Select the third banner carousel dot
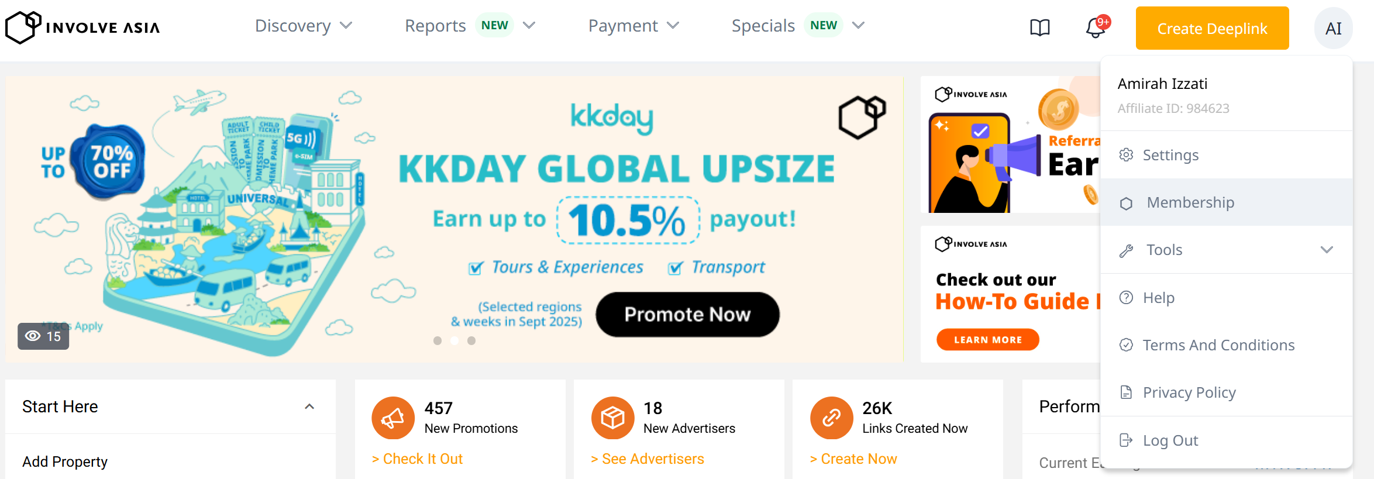Image resolution: width=1374 pixels, height=479 pixels. point(471,340)
